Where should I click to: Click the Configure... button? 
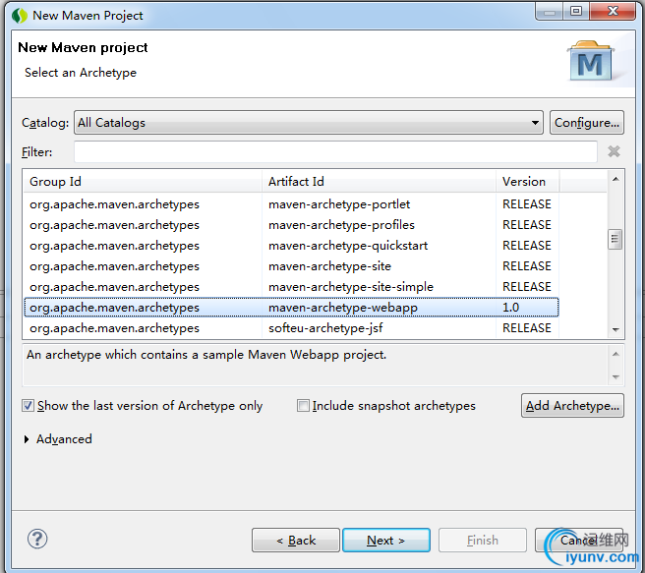tap(587, 123)
